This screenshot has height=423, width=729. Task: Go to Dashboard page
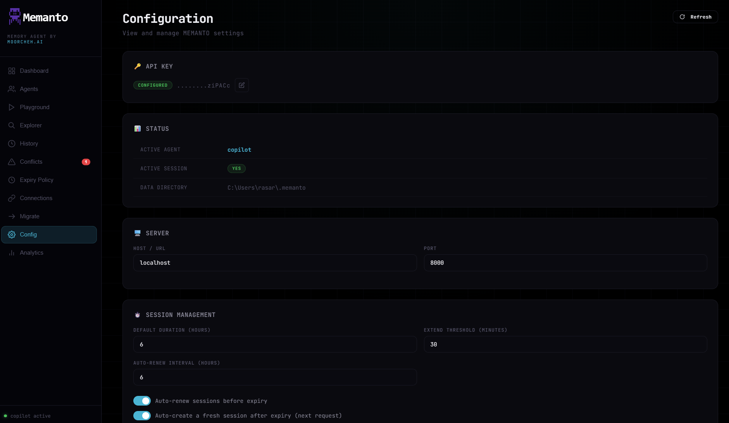click(x=49, y=71)
